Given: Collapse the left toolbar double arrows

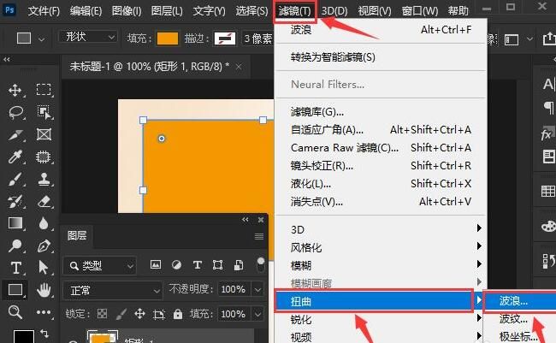Looking at the screenshot, I should tap(6, 60).
